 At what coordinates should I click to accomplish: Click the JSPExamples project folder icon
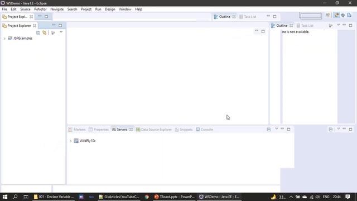click(10, 38)
